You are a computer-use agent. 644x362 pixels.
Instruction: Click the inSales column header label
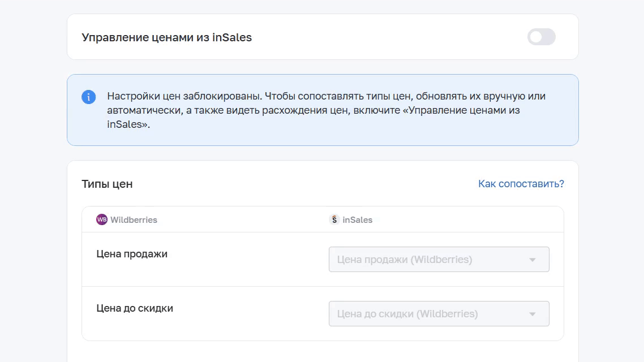[x=357, y=219]
